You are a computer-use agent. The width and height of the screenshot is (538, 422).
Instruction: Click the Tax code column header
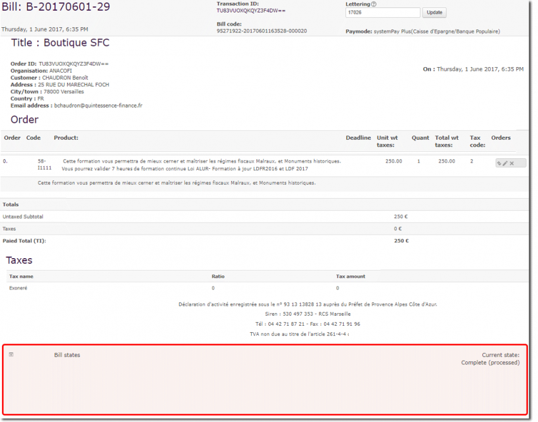click(x=477, y=141)
